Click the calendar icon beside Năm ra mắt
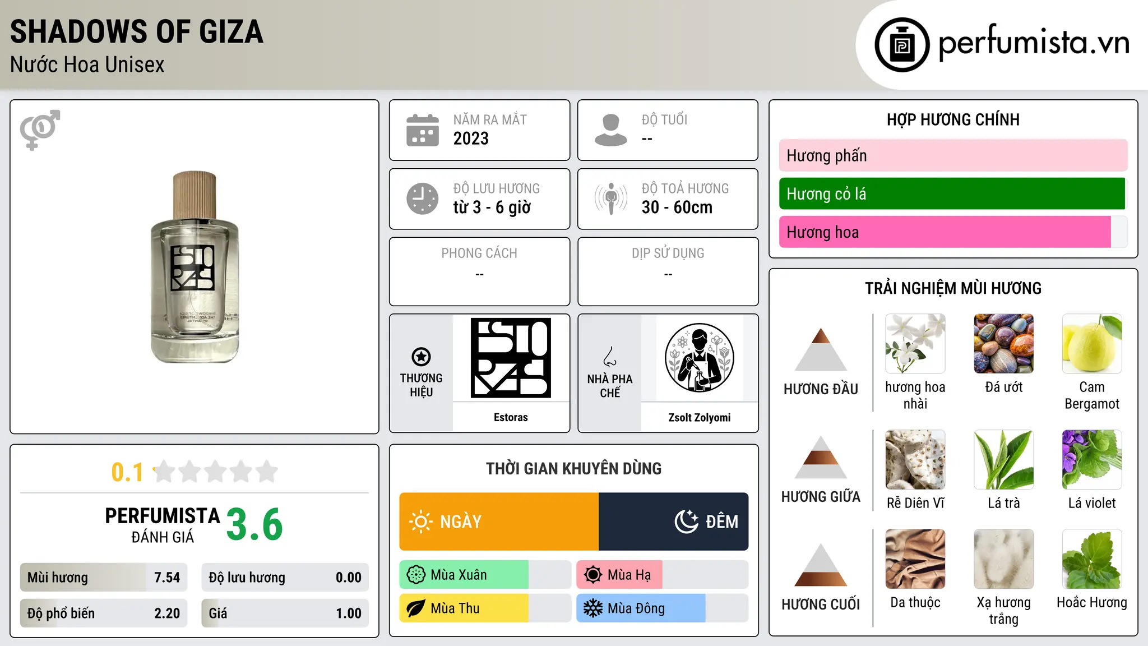Screen dimensions: 1148x646 point(423,130)
